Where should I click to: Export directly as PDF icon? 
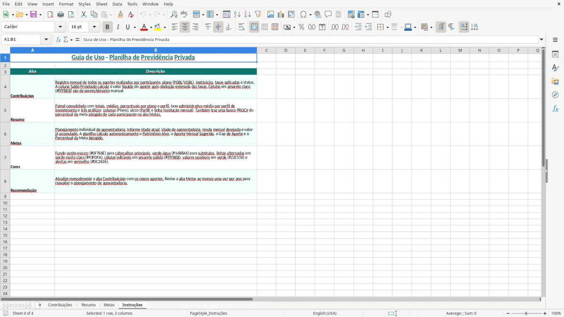coord(50,15)
